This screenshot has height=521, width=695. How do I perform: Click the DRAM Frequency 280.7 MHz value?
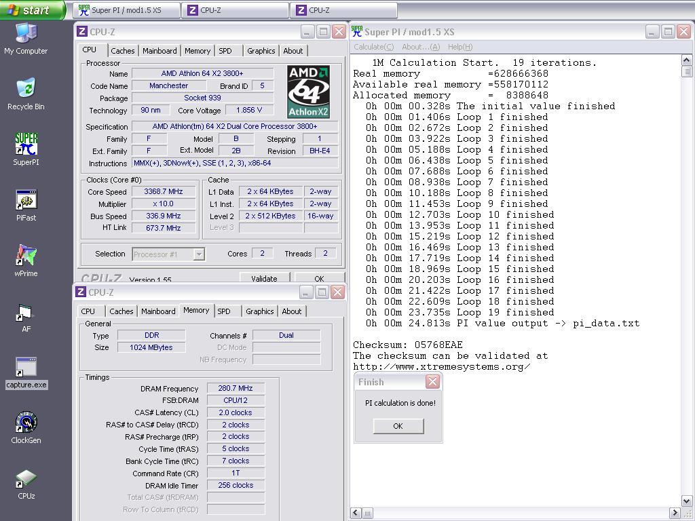click(x=236, y=388)
